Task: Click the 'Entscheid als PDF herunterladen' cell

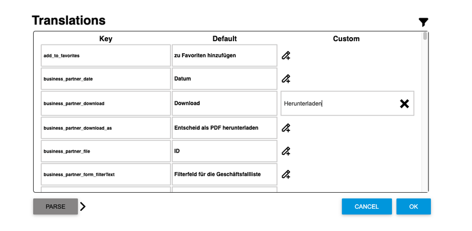Action: [224, 128]
